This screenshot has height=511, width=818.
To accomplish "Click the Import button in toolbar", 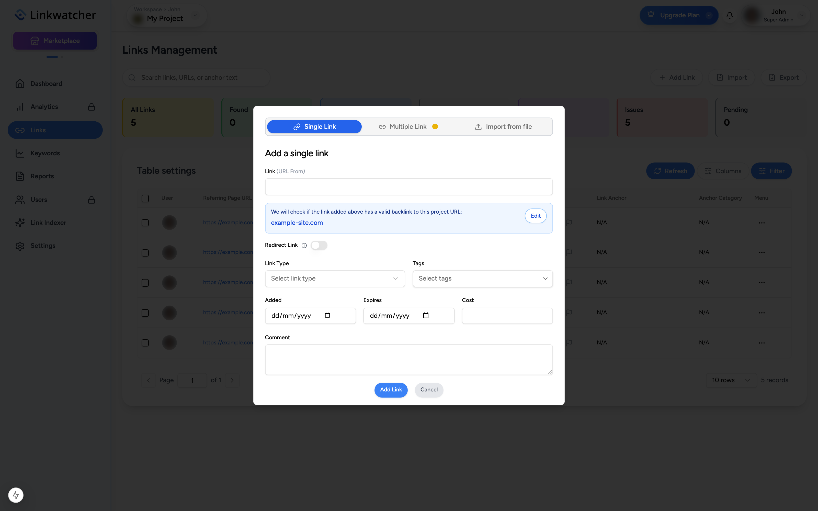I will 731,78.
